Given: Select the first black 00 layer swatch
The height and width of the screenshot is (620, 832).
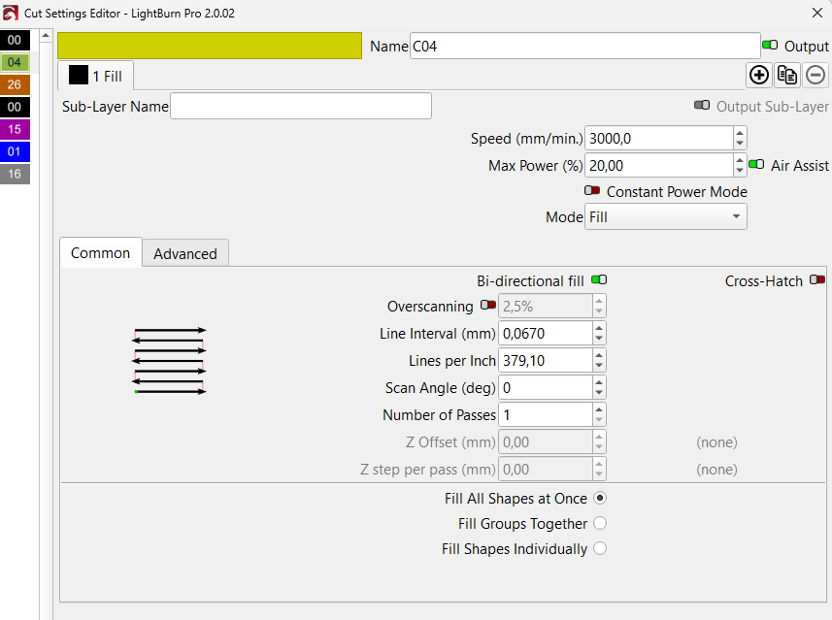Looking at the screenshot, I should (x=15, y=40).
